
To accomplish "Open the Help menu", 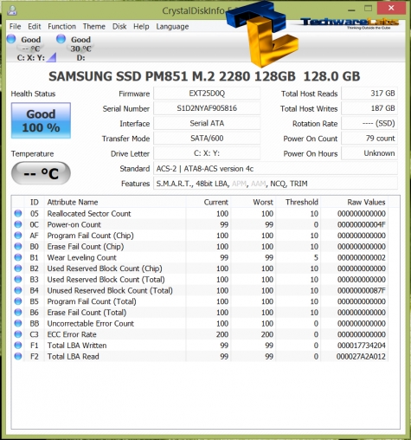I will (141, 27).
